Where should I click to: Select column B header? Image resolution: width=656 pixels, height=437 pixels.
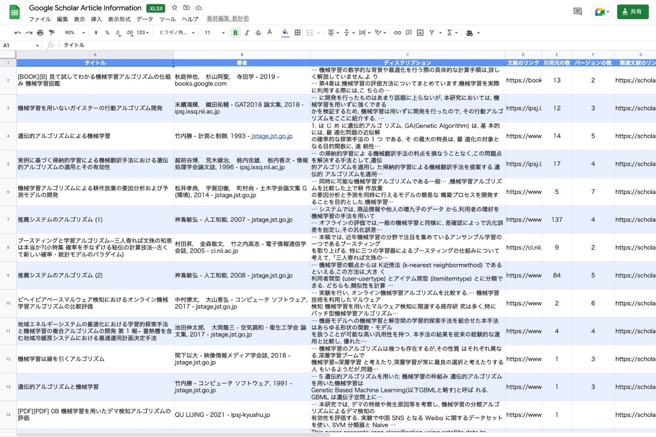[242, 55]
